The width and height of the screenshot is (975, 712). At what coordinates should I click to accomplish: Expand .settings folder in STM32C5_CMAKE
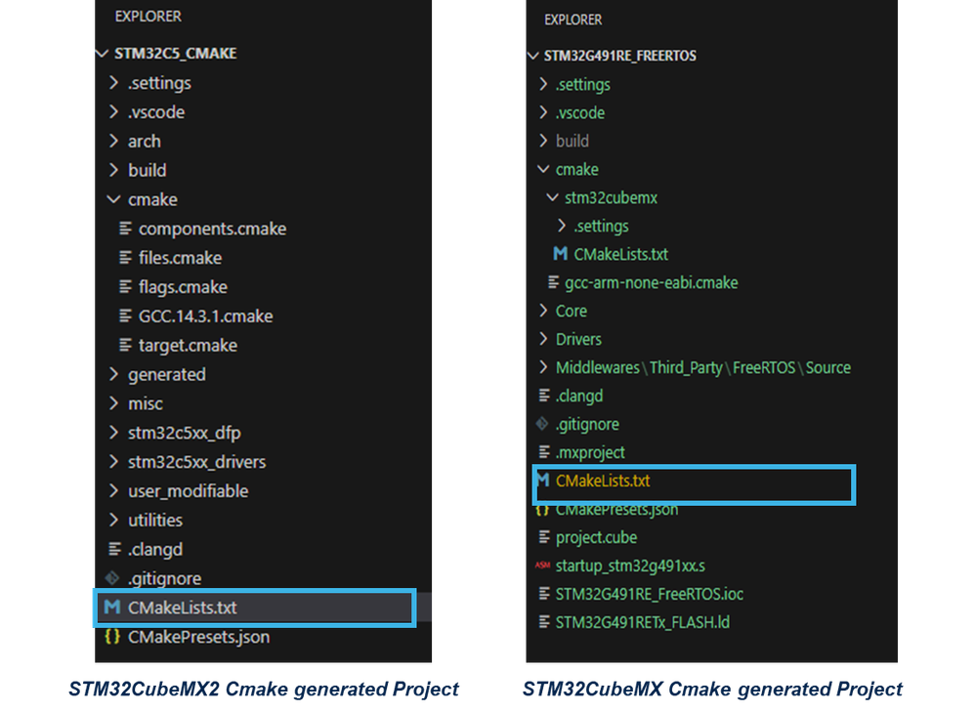[x=113, y=83]
